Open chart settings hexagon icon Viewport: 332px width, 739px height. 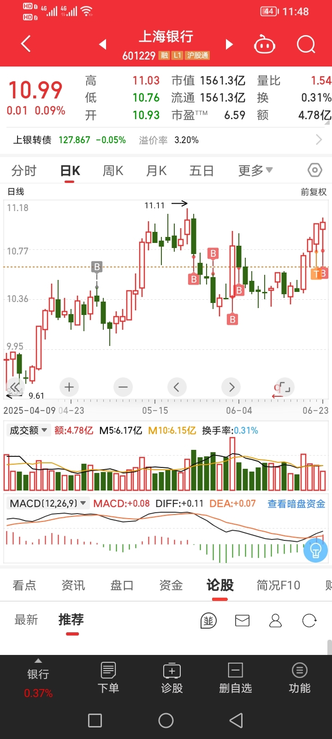tap(315, 170)
